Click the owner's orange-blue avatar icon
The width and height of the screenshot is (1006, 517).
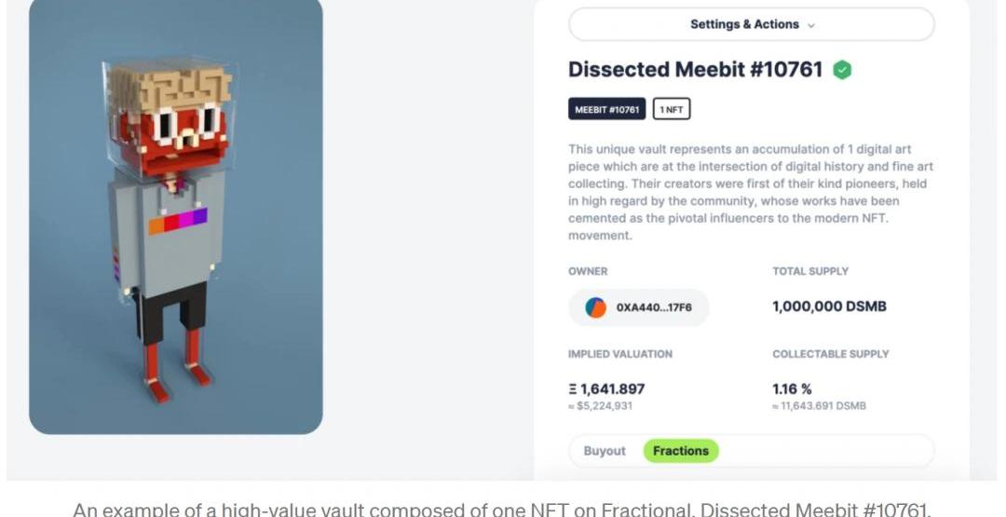[596, 307]
